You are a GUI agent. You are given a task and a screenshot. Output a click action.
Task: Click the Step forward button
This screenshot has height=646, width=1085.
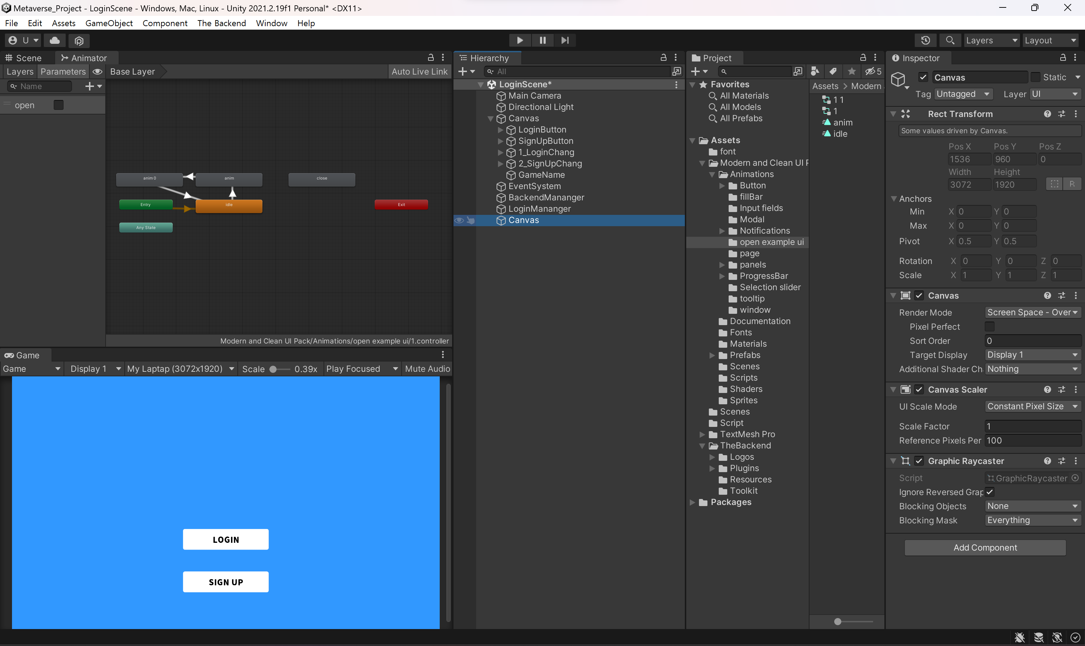click(565, 40)
